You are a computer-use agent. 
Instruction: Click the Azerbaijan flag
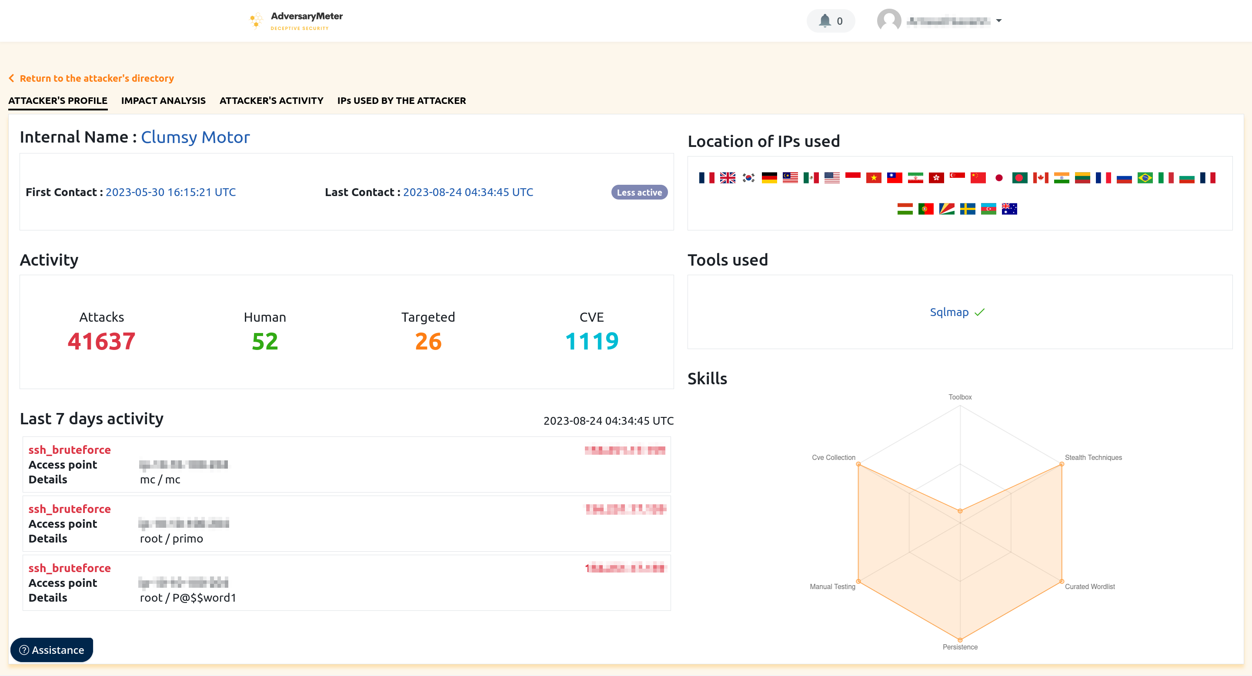pyautogui.click(x=988, y=209)
